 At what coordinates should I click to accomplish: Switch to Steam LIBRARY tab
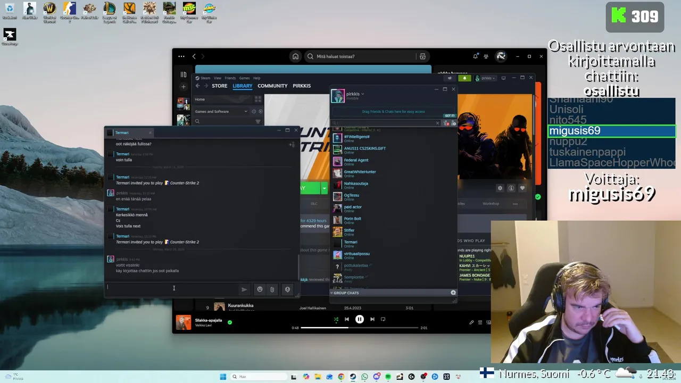[242, 86]
